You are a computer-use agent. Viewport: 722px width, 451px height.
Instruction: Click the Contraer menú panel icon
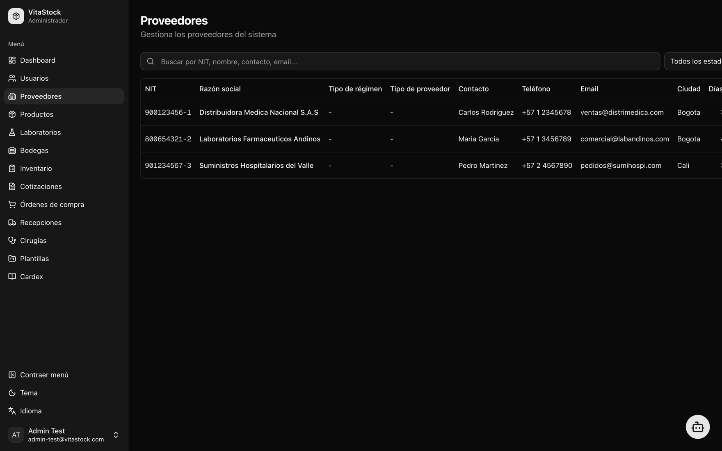pos(12,375)
